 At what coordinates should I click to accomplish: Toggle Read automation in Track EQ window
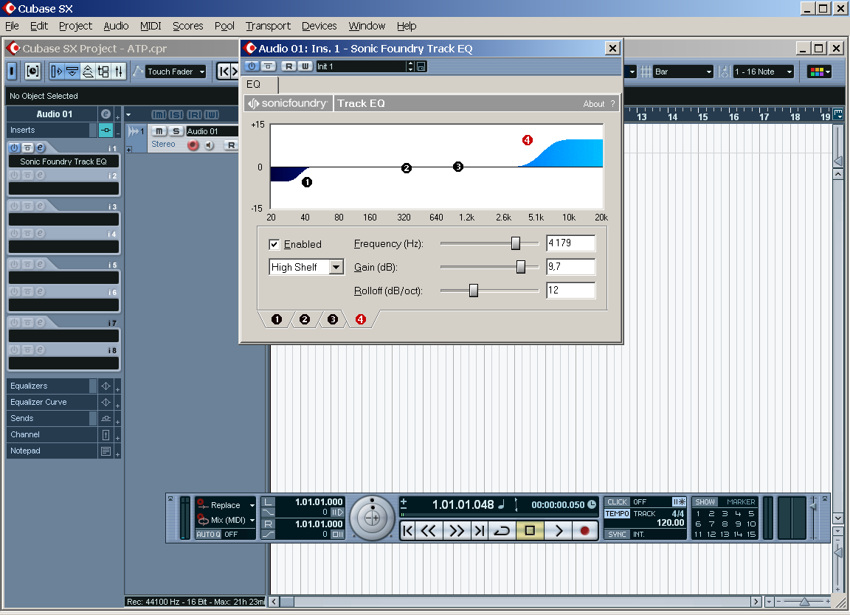click(289, 66)
